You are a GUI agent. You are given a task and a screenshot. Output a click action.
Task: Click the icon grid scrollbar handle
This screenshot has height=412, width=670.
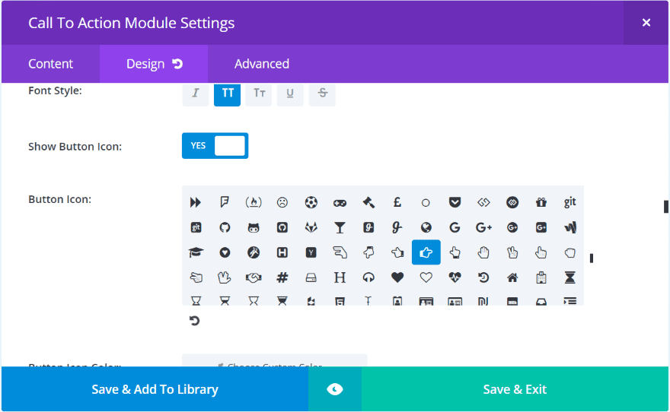point(592,258)
